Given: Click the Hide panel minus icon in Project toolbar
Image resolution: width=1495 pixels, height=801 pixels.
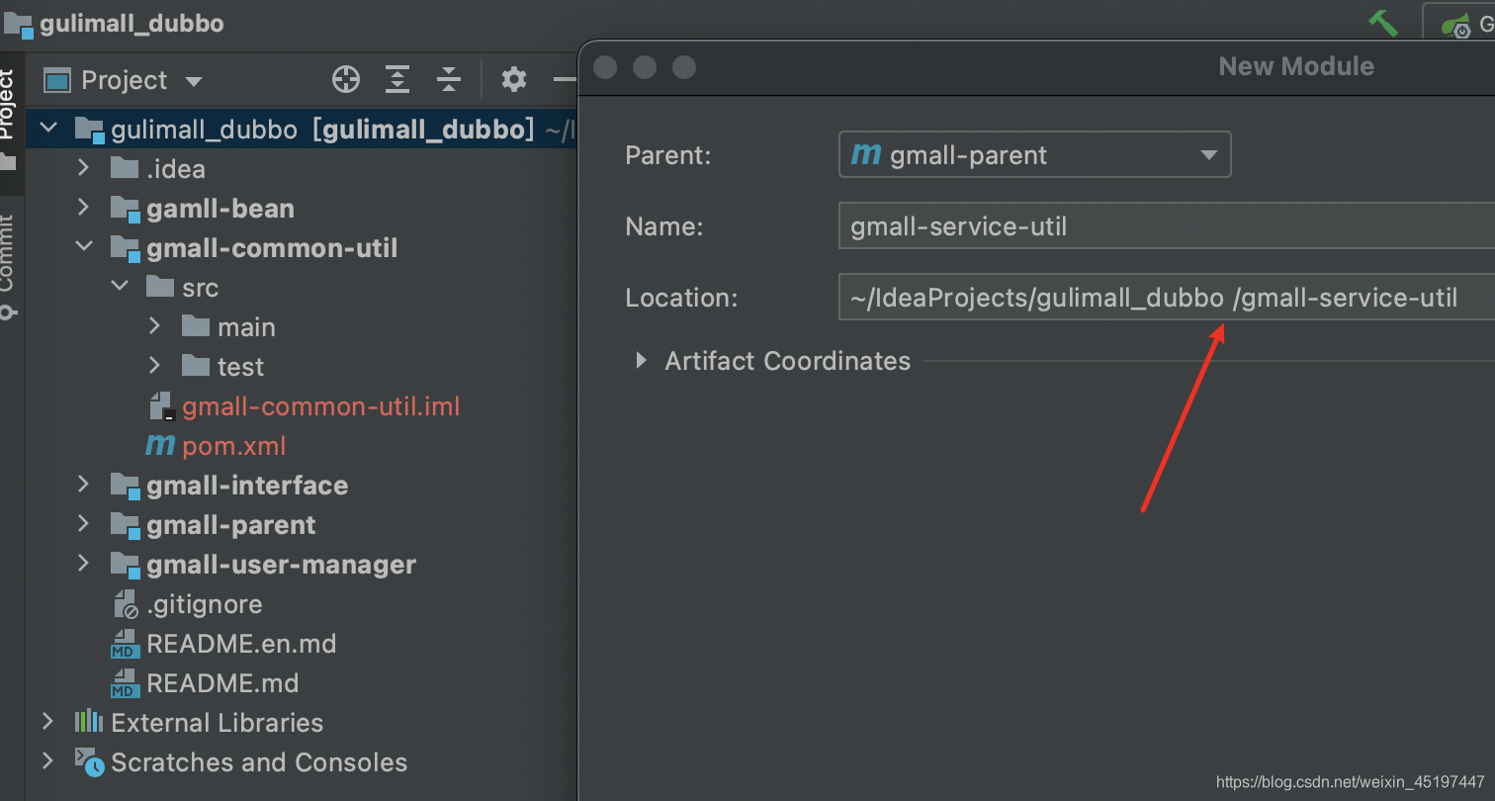Looking at the screenshot, I should click(565, 80).
